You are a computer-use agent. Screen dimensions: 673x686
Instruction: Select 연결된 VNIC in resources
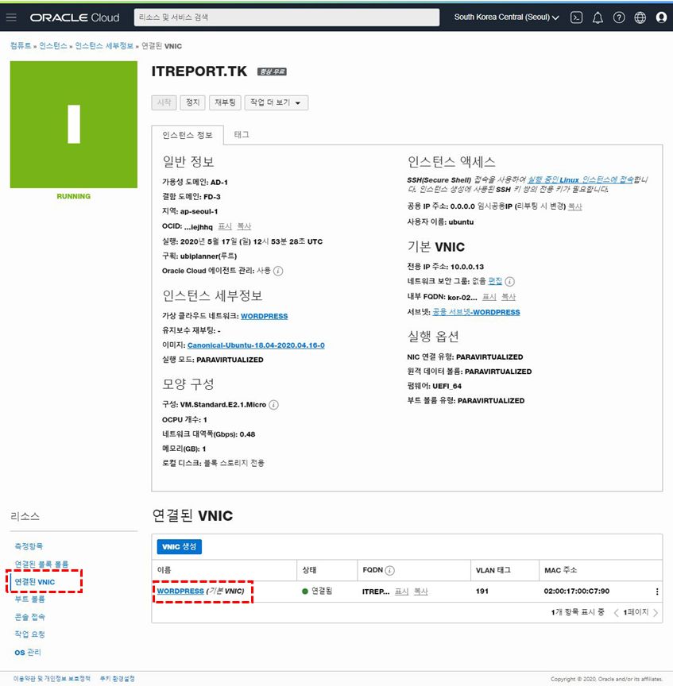[x=35, y=582]
